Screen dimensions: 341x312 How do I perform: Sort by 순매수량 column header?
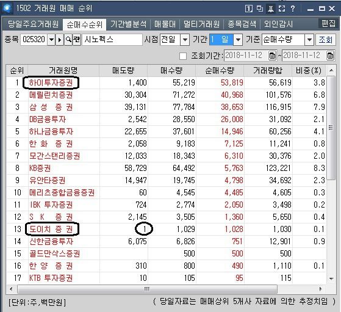point(220,71)
